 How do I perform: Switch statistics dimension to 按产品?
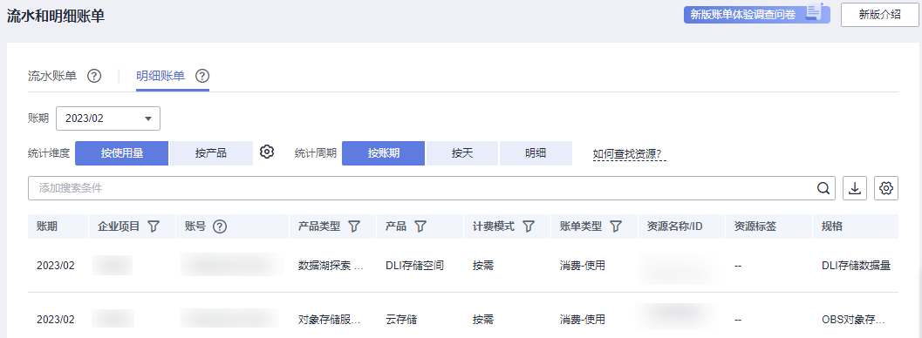point(211,153)
